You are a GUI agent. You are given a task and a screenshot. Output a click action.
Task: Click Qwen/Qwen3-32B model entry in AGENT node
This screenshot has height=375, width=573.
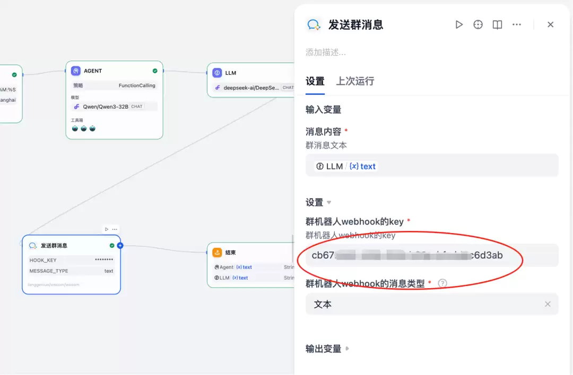click(114, 106)
